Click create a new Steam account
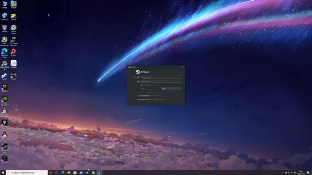This screenshot has width=312, height=175. 158,100
